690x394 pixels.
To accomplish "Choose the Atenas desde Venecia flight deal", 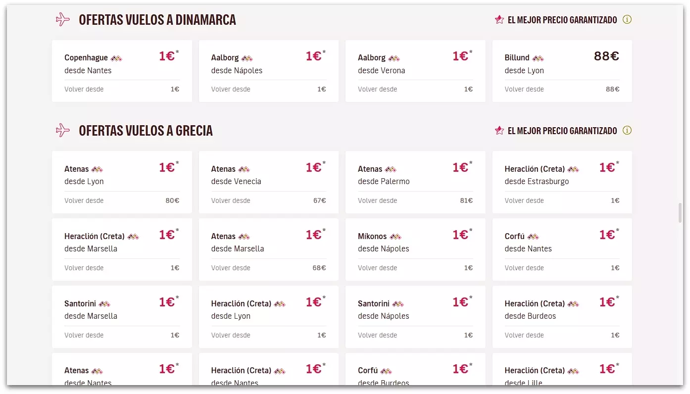I will coord(268,182).
